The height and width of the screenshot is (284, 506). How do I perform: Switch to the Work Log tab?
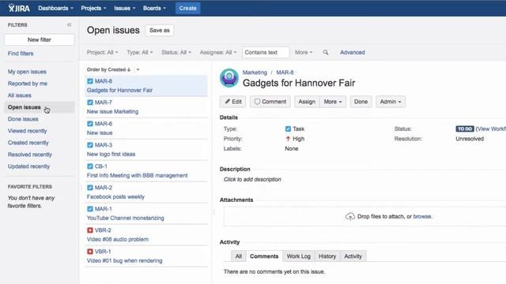click(299, 256)
